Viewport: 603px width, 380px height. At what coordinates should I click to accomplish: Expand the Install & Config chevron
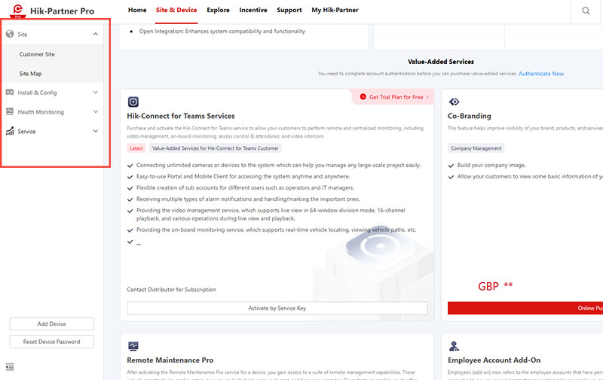pyautogui.click(x=96, y=93)
